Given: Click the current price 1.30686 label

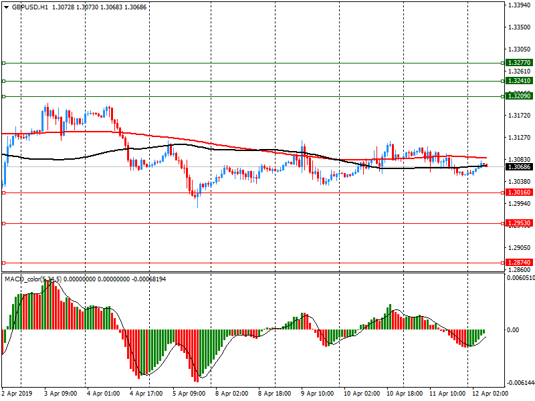Looking at the screenshot, I should coord(519,166).
